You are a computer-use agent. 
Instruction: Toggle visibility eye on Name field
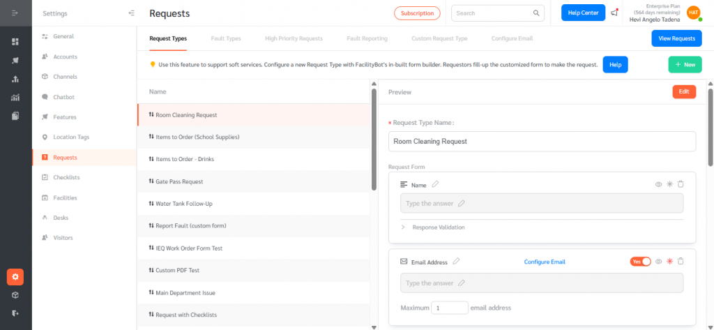(658, 184)
